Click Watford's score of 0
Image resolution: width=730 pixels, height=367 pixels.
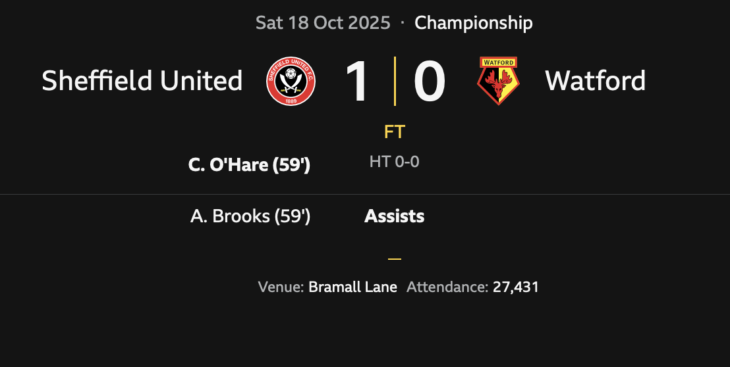point(430,82)
